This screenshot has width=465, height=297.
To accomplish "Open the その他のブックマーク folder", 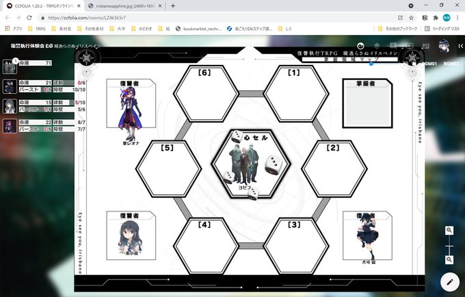I will tap(398, 29).
